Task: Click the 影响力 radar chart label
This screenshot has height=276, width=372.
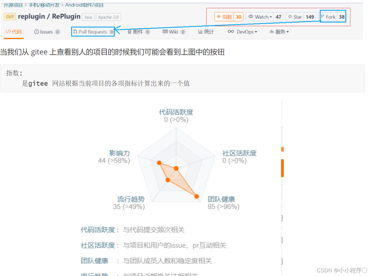Action: pyautogui.click(x=120, y=153)
